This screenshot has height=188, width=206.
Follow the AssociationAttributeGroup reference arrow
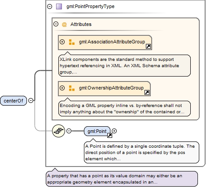click(x=148, y=47)
